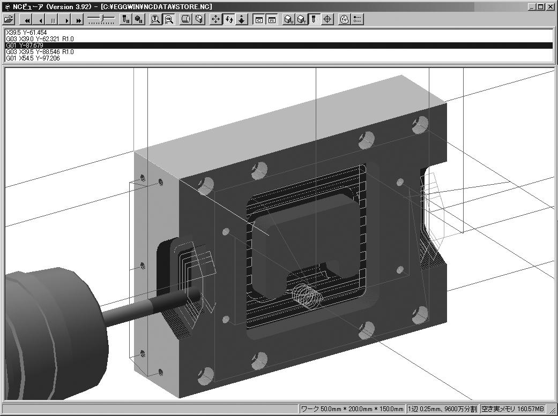Click the tool-with-pause icon

pos(125,19)
